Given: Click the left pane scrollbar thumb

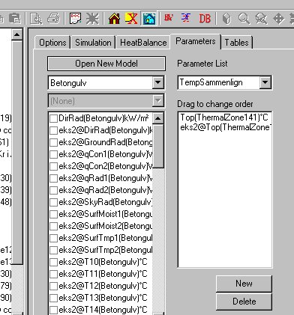Looking at the screenshot, I should click(x=17, y=152).
